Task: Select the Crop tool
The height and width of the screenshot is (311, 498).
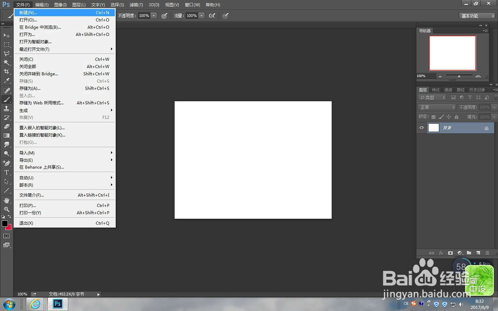Action: pyautogui.click(x=7, y=72)
